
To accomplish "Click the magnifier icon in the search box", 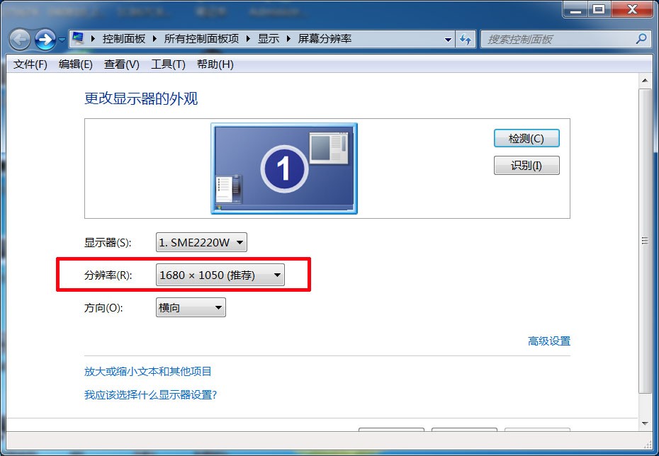I will click(x=641, y=39).
